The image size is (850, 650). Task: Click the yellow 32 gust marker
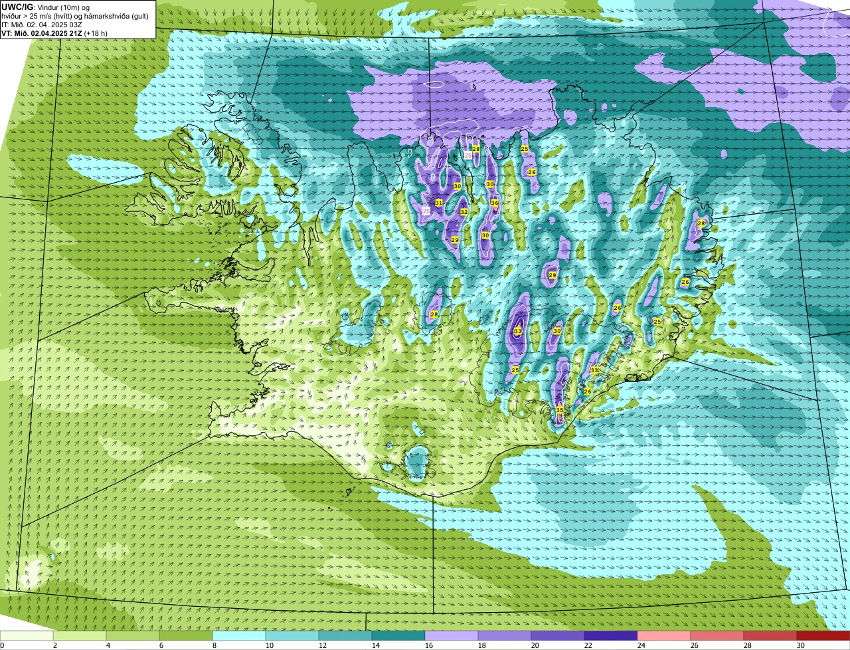(464, 212)
